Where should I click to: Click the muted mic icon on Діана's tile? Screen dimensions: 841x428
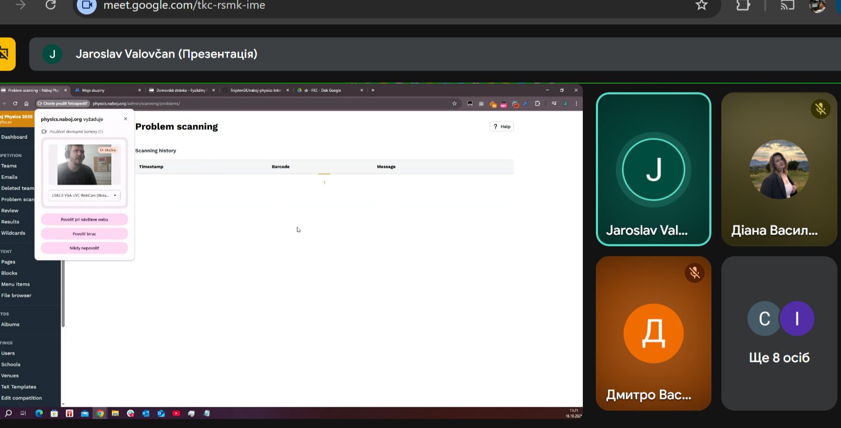click(x=820, y=109)
